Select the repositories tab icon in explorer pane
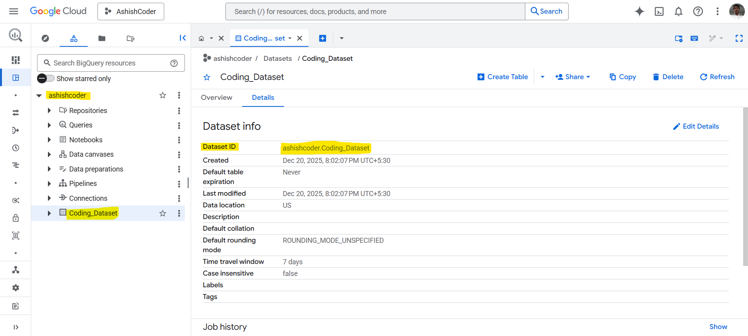Image resolution: width=748 pixels, height=336 pixels. (131, 38)
